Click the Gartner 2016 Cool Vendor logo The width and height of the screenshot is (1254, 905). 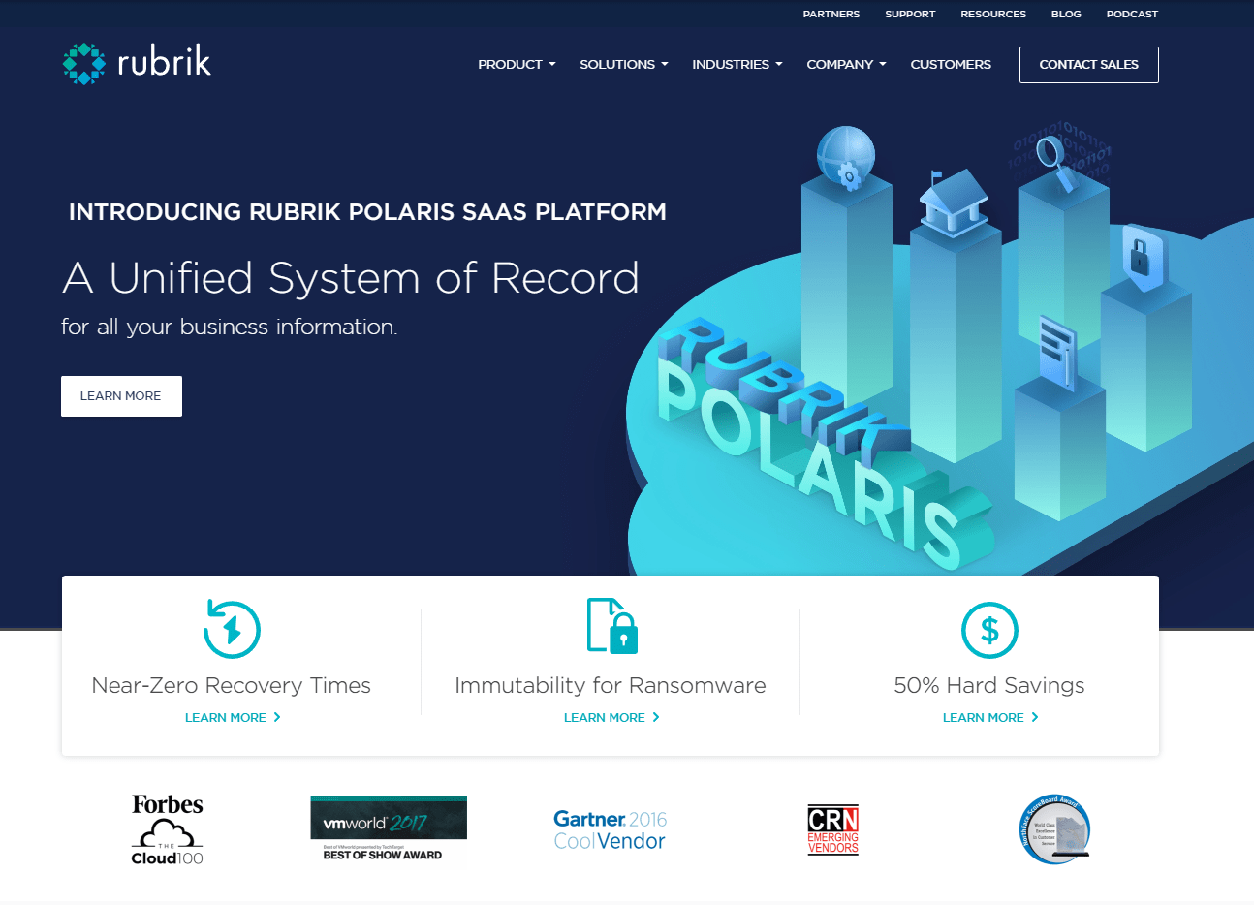point(611,830)
